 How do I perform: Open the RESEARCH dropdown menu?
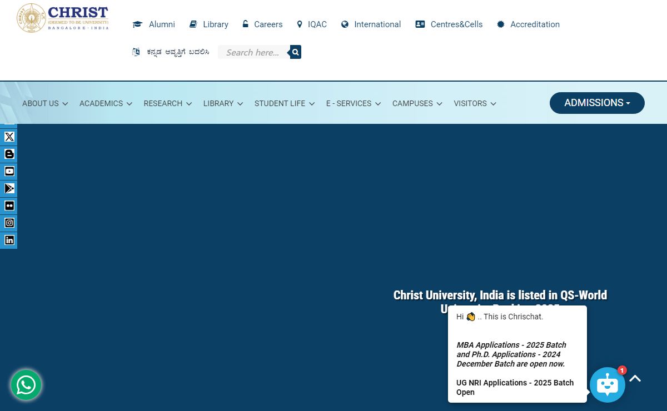pos(168,103)
